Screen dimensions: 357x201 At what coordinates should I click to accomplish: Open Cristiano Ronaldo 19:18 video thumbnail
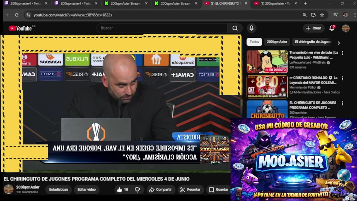(267, 87)
